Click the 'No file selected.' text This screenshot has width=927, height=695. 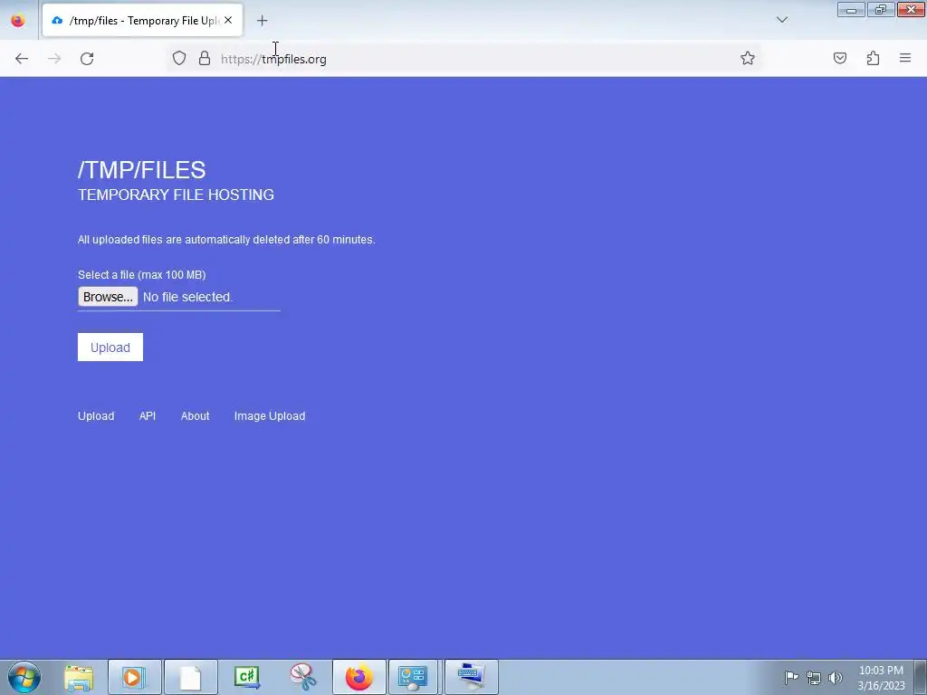tap(188, 297)
